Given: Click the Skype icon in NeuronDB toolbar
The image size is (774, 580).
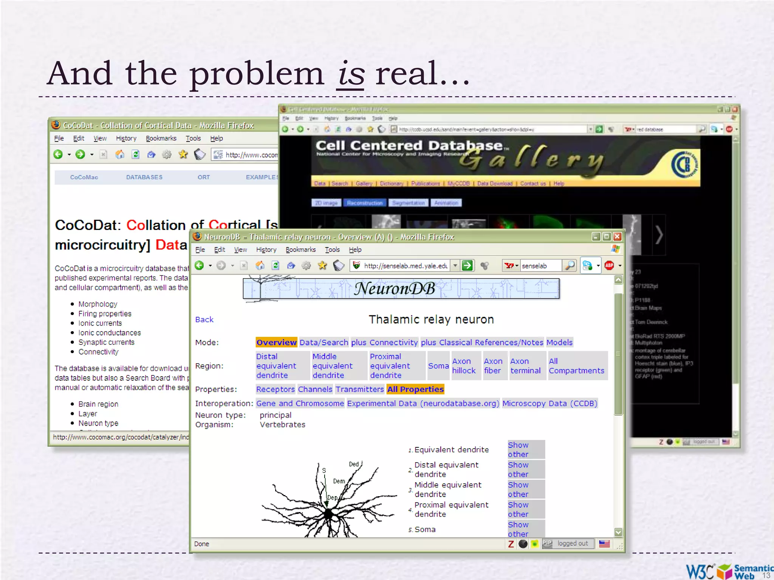Looking at the screenshot, I should click(587, 265).
